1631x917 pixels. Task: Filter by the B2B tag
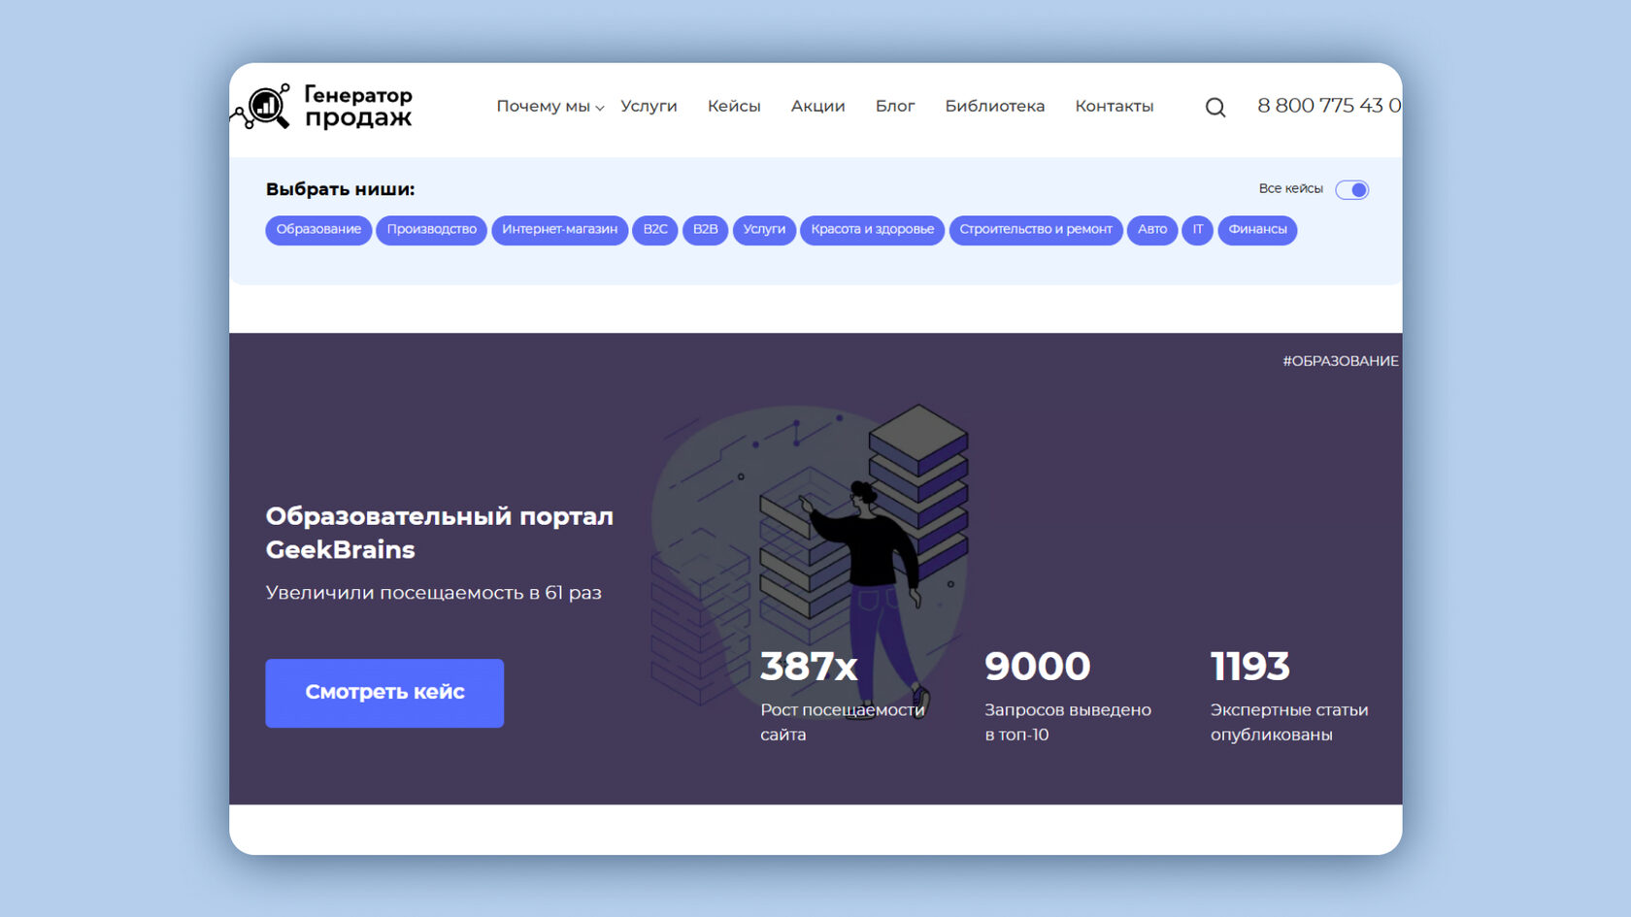pyautogui.click(x=705, y=230)
